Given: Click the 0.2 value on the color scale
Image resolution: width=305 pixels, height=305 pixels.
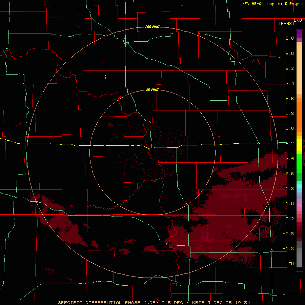Looking at the screenshot, I should click(x=290, y=219).
